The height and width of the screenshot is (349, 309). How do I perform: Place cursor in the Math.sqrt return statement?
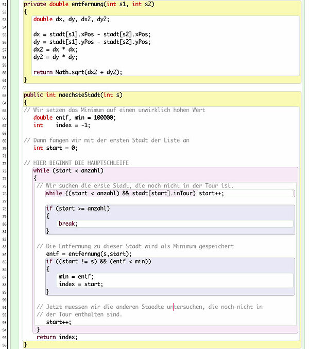pos(78,72)
